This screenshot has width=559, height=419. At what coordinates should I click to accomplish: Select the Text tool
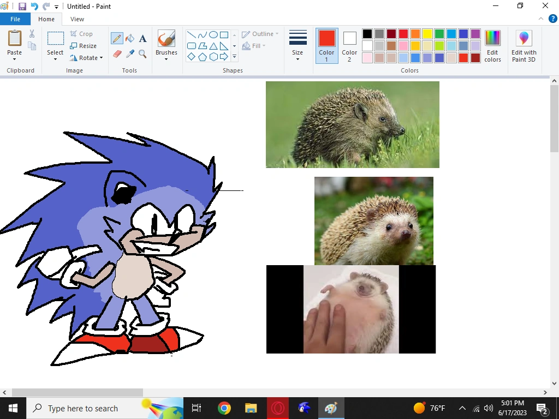142,39
